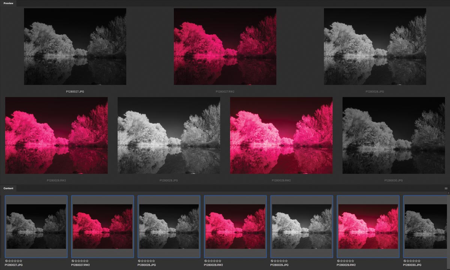Screen dimensions: 450x270
Task: Click the P1280030.JPG filename label in Preview
Action: [x=394, y=180]
